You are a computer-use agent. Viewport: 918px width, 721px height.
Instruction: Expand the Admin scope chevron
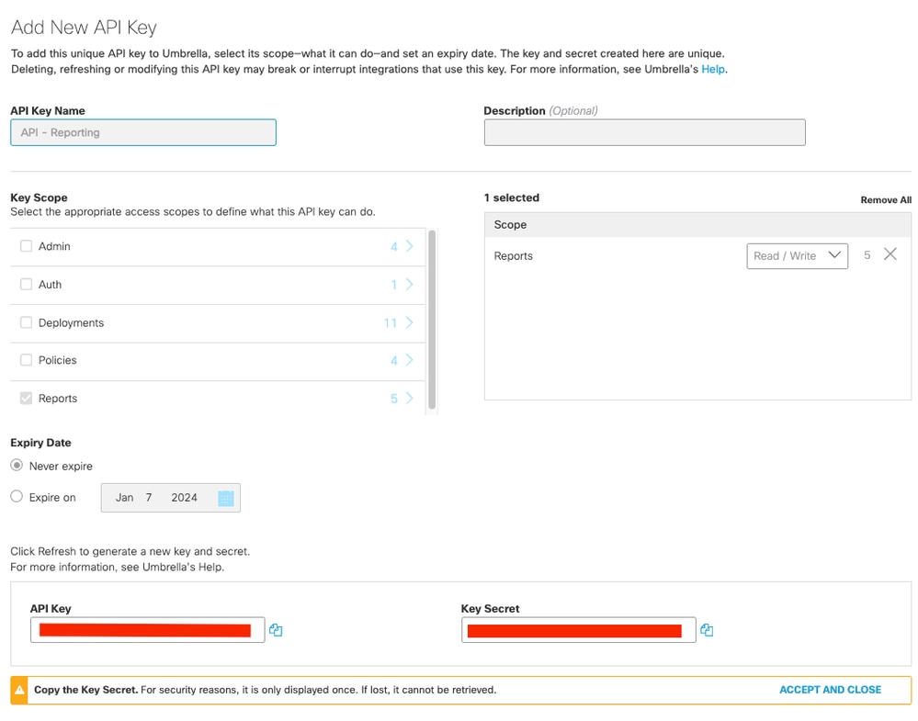(x=409, y=246)
